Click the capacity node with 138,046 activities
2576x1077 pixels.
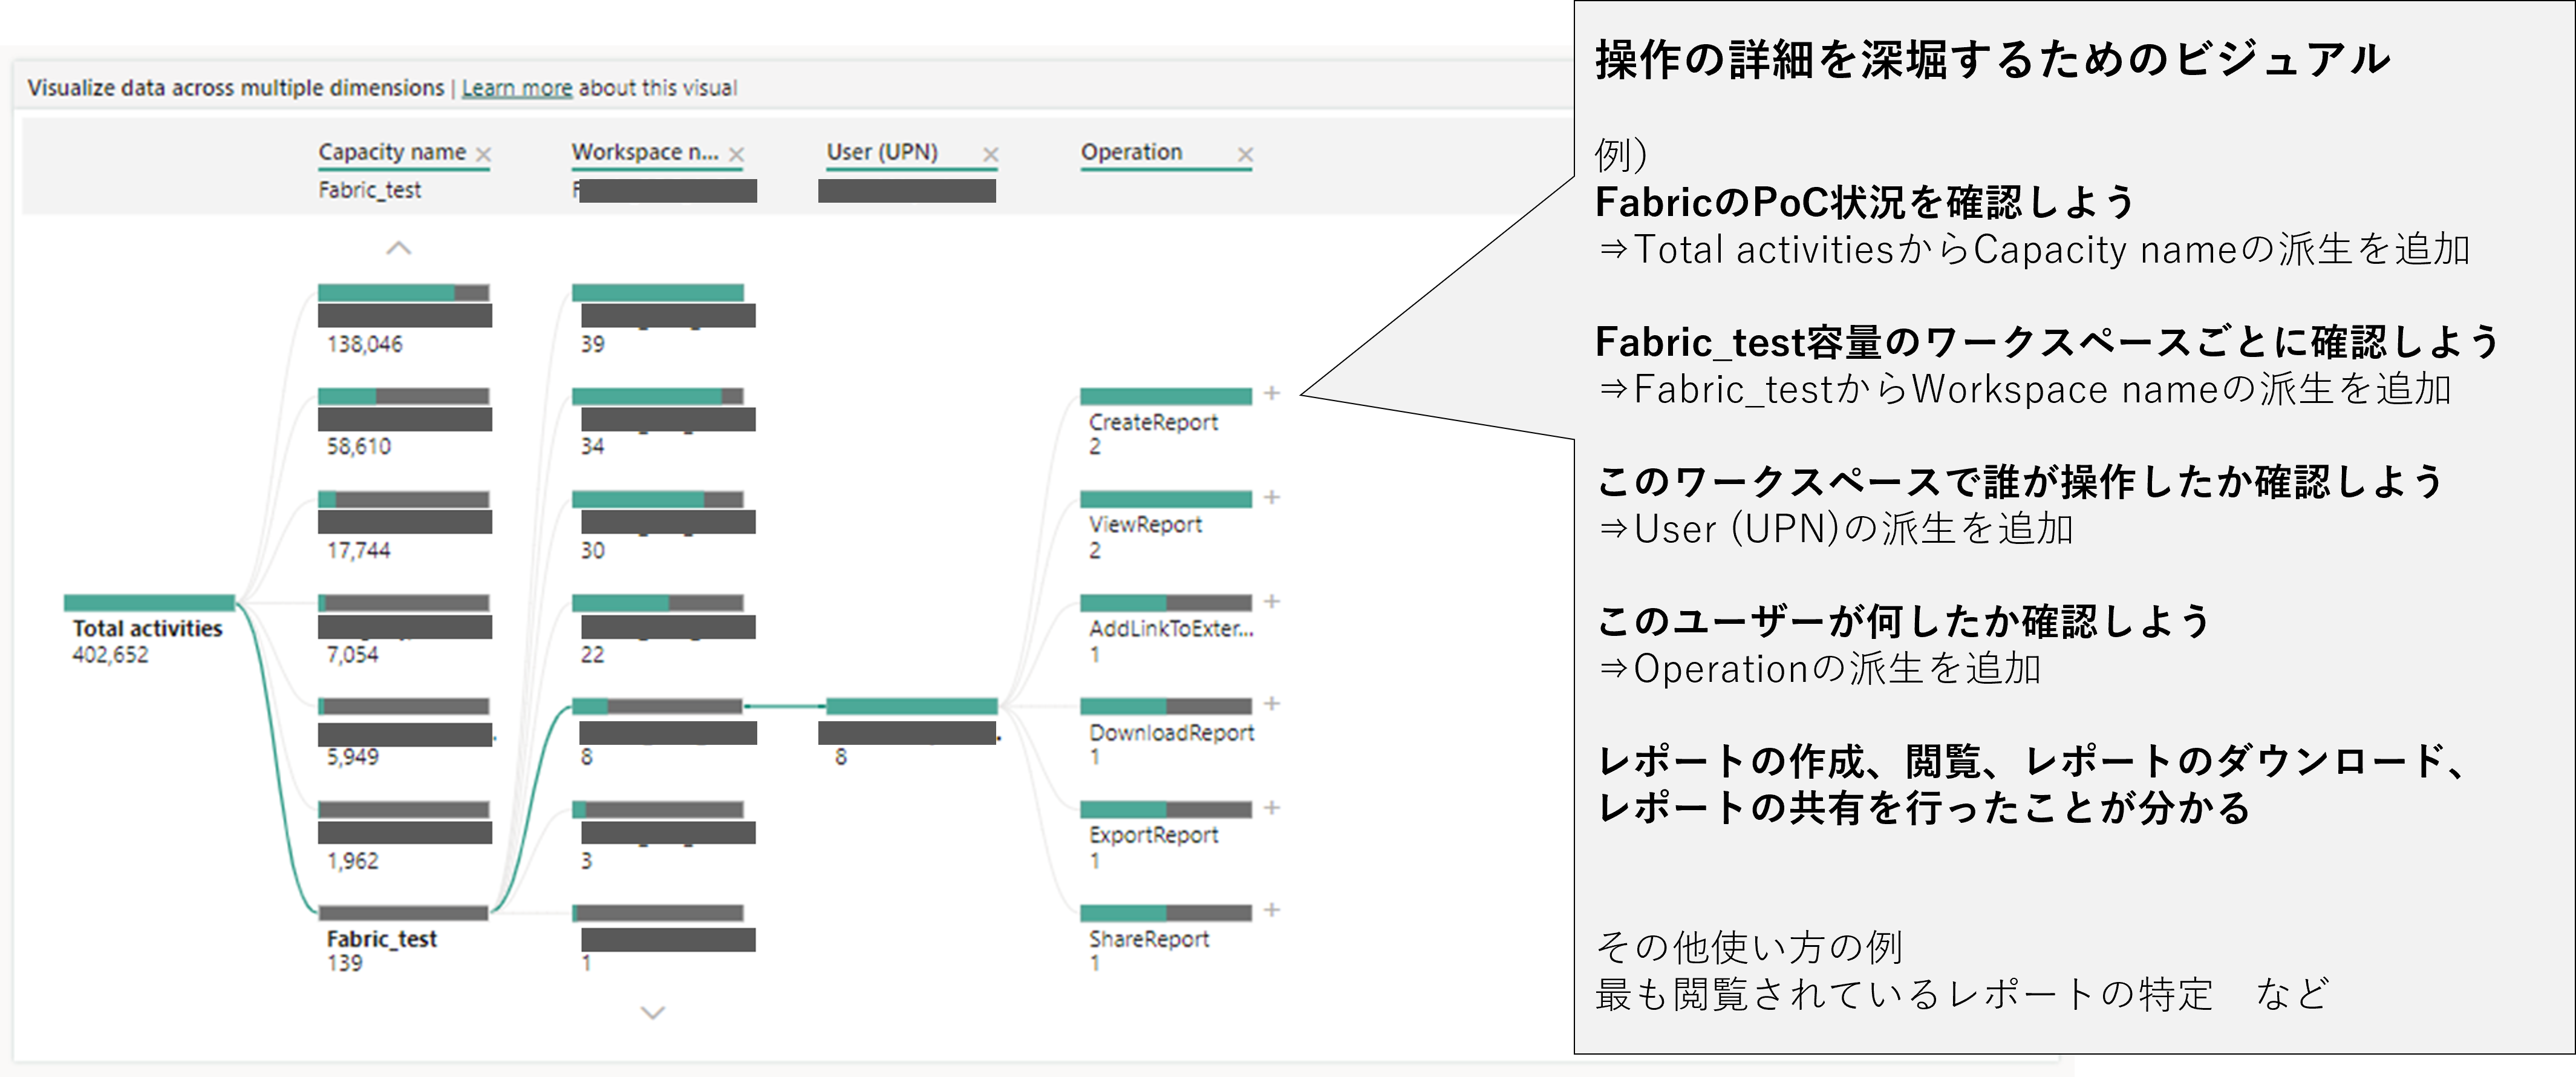pos(403,293)
